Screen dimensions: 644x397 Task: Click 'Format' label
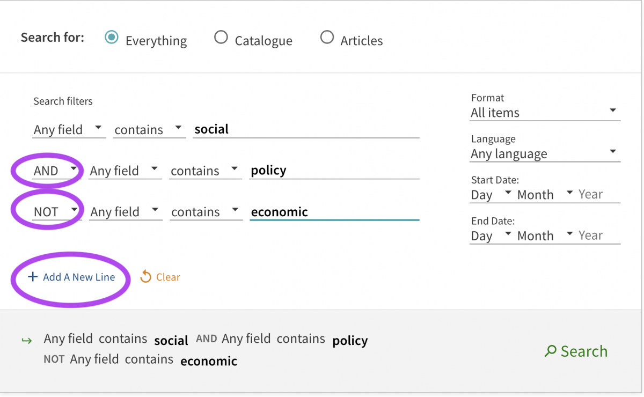[487, 98]
